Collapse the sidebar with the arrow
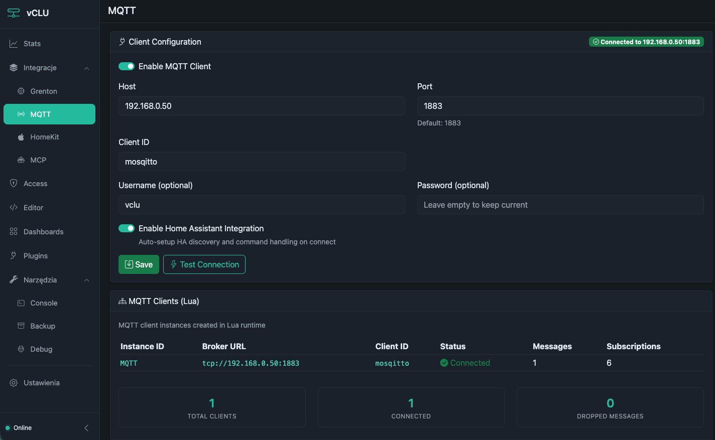The height and width of the screenshot is (440, 715). click(x=86, y=428)
